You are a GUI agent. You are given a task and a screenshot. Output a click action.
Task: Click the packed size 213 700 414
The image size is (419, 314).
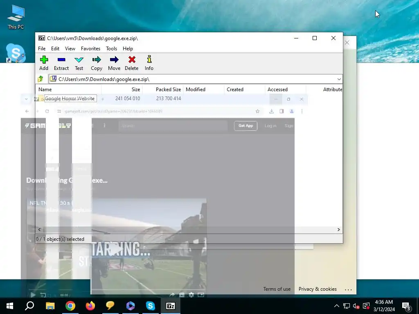pos(168,99)
